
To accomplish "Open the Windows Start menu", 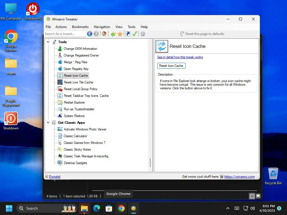I will pos(9,208).
